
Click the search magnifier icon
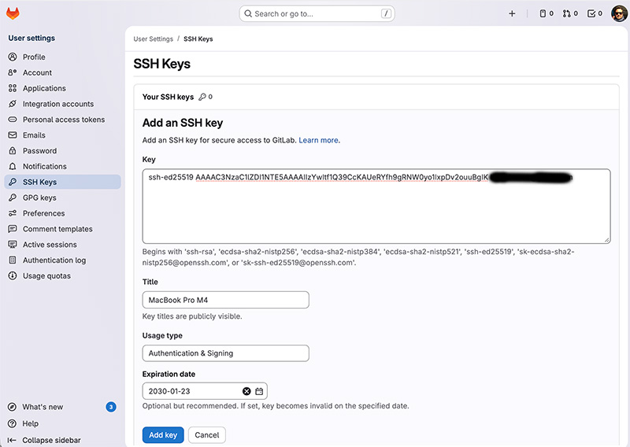pos(248,13)
